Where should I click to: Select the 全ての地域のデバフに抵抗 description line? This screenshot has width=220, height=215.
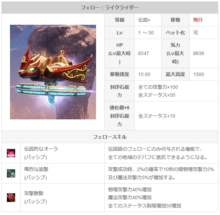[x=158, y=157]
